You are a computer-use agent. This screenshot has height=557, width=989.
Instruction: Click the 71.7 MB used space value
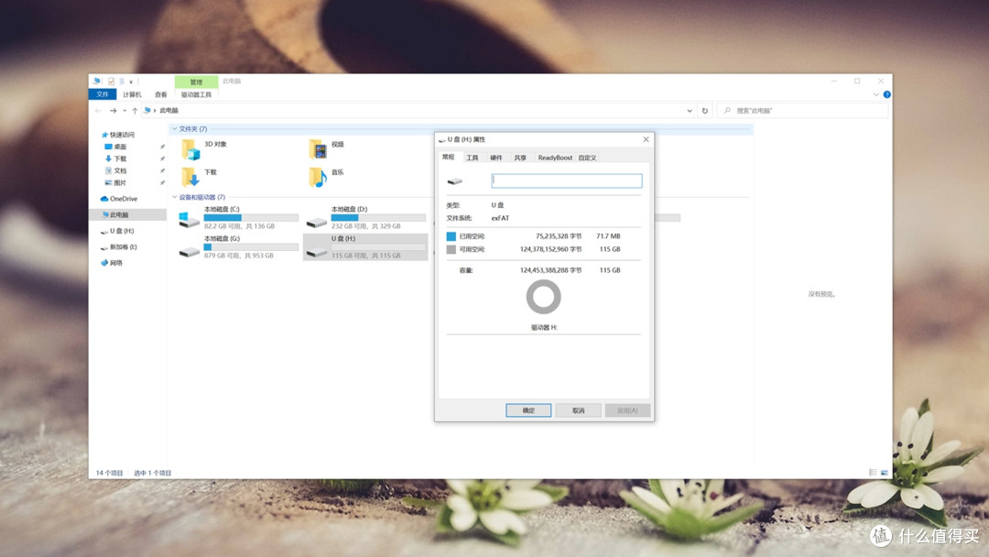click(608, 236)
